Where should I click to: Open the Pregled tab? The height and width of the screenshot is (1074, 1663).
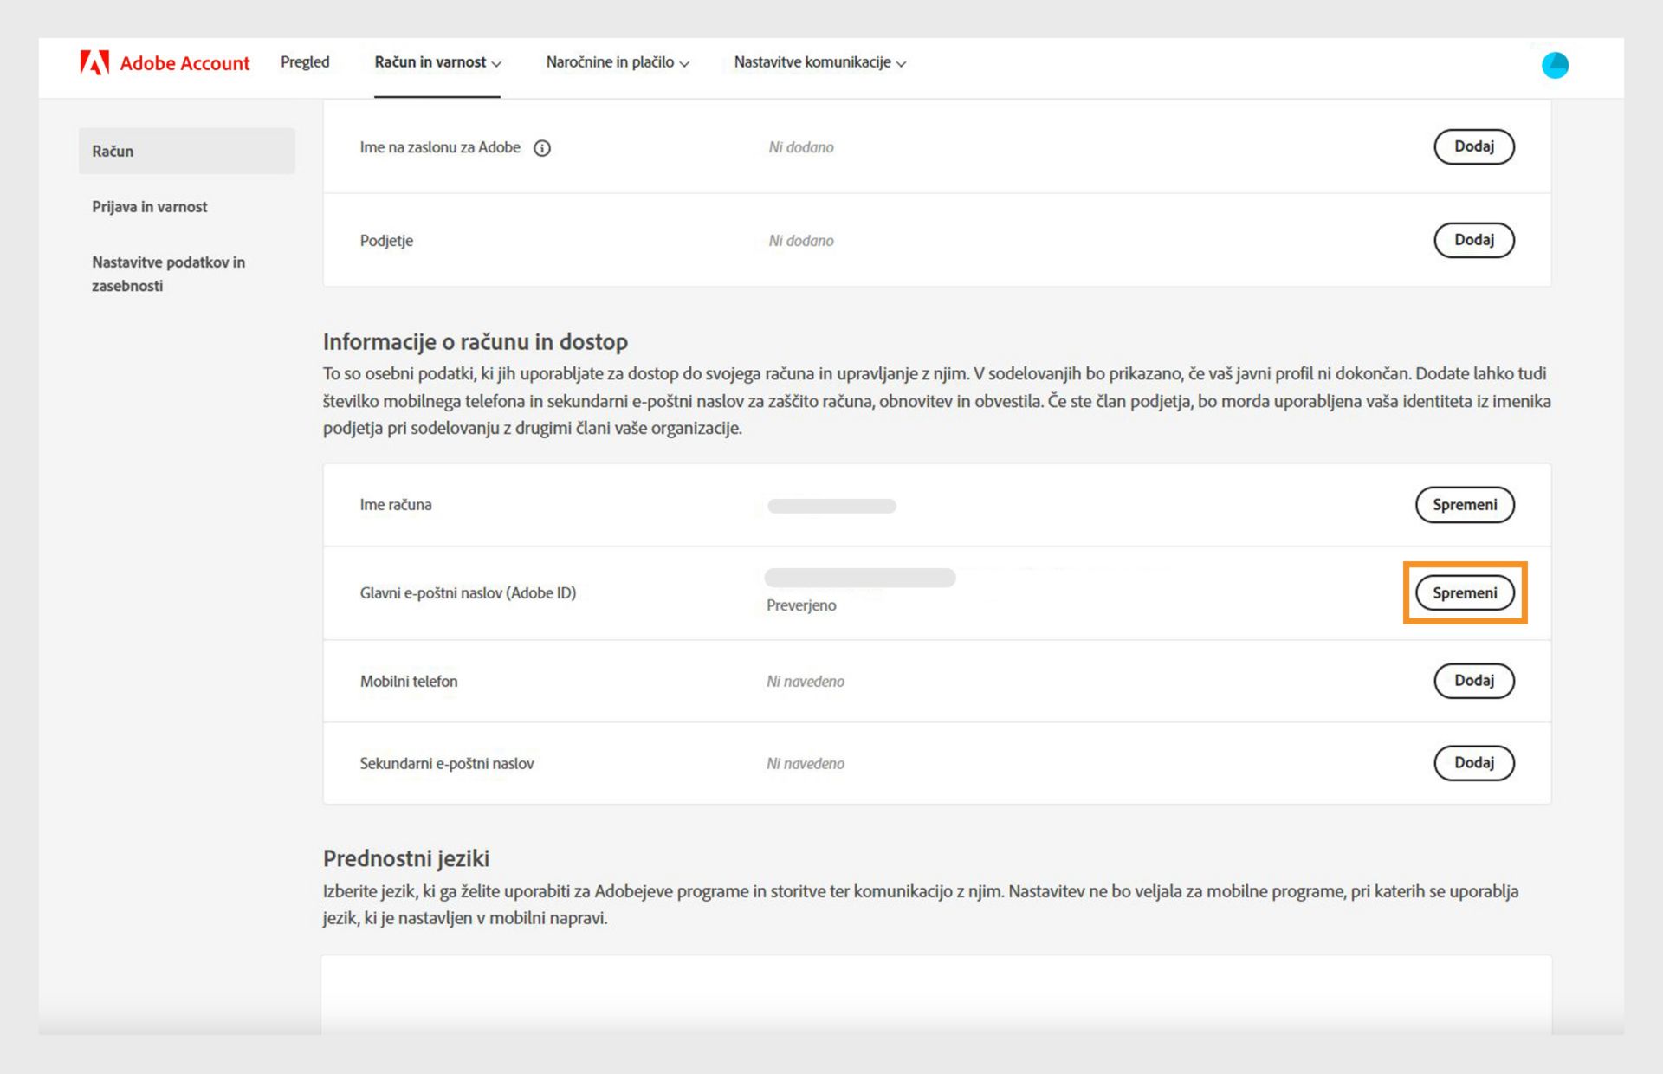point(305,62)
